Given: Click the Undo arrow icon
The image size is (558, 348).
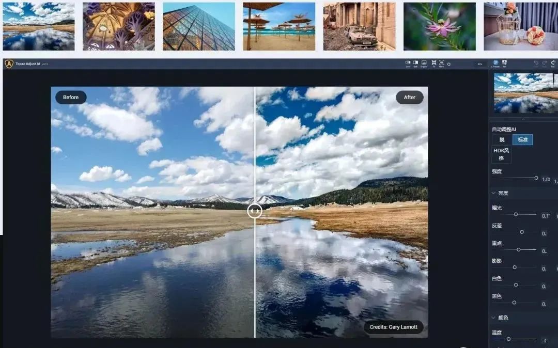Looking at the screenshot, I should pyautogui.click(x=536, y=64).
